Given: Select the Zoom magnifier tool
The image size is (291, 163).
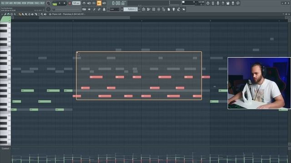Looking at the screenshot, I should [42, 14].
